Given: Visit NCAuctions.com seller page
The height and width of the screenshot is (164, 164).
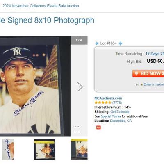Looking at the screenshot, I should [x=108, y=98].
